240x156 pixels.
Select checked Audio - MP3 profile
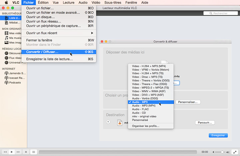pos(151,102)
